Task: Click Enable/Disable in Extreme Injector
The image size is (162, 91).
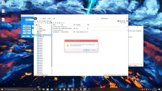Action: click(27, 28)
